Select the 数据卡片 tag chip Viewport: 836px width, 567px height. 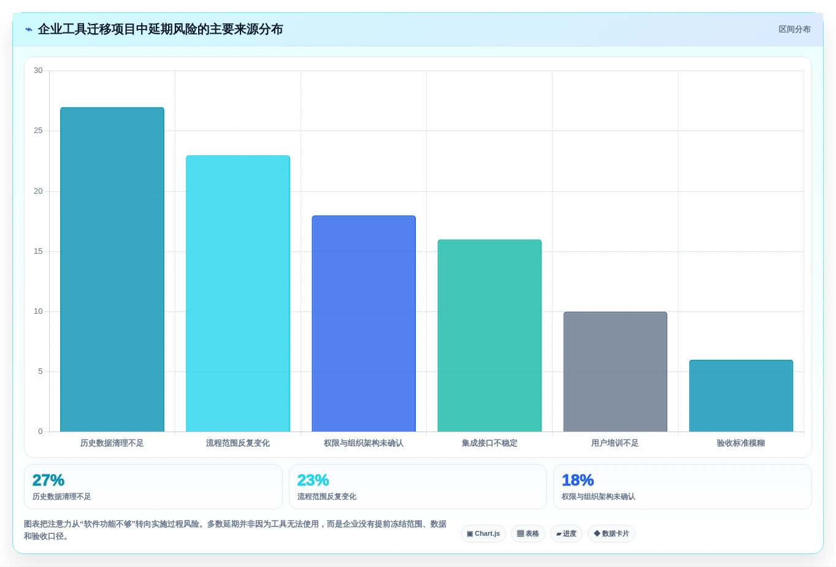click(x=611, y=533)
